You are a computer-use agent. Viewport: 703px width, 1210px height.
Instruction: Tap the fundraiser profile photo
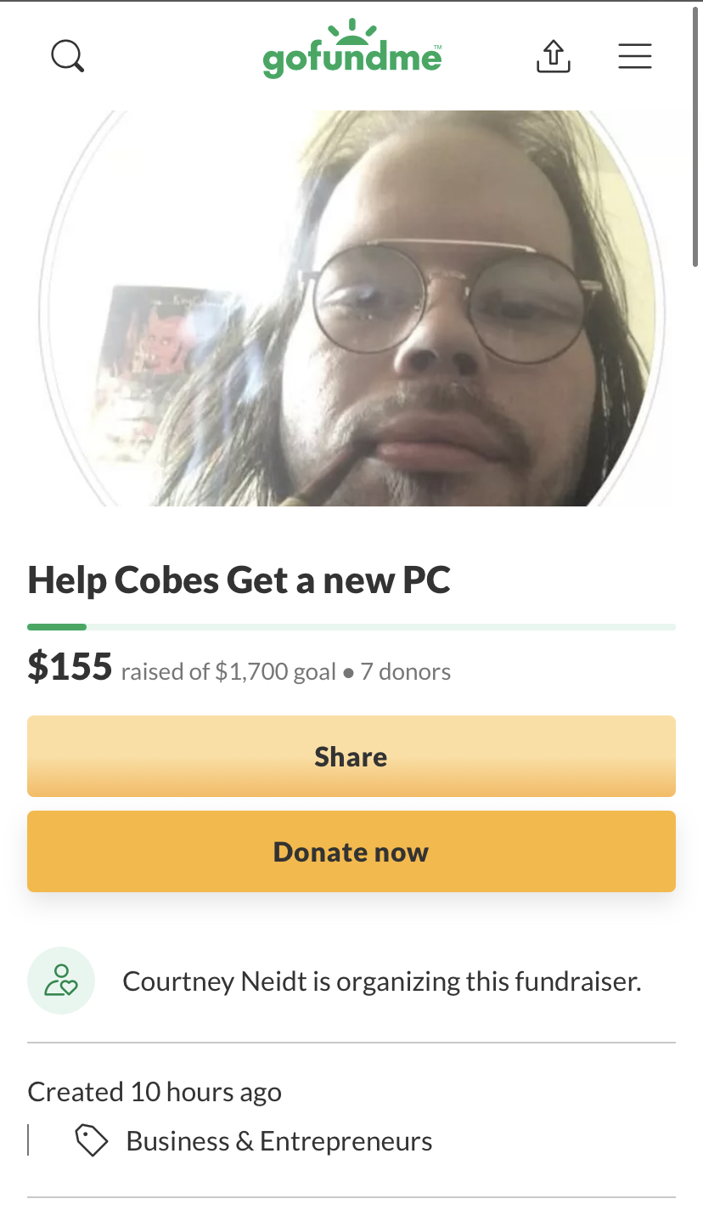tap(351, 308)
